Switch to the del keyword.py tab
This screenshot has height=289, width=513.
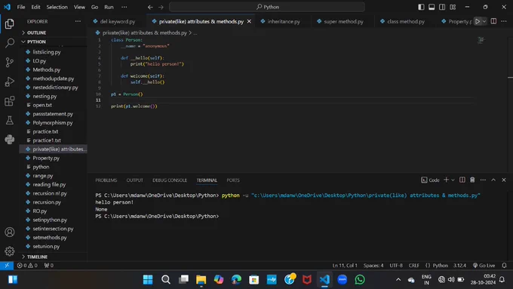pos(117,21)
